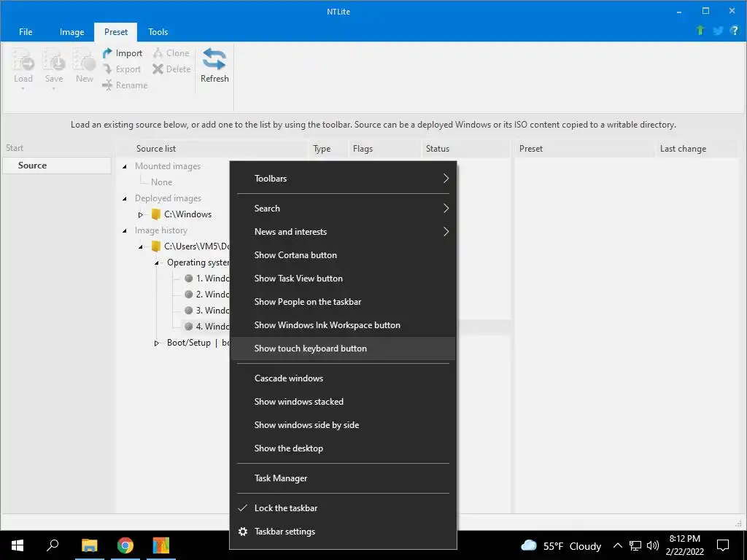
Task: Select Source in the left pane
Action: point(57,166)
